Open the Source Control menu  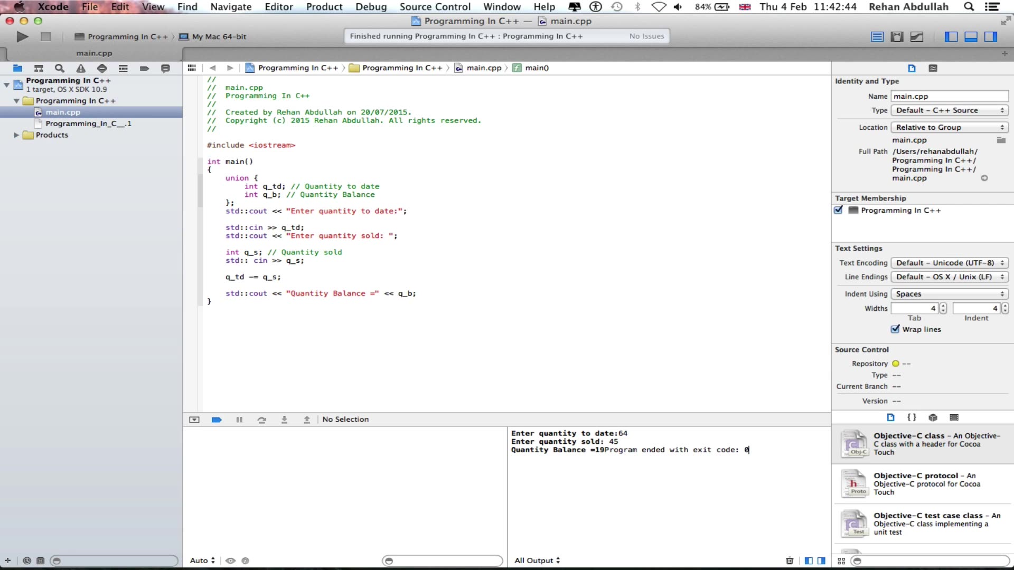point(435,7)
